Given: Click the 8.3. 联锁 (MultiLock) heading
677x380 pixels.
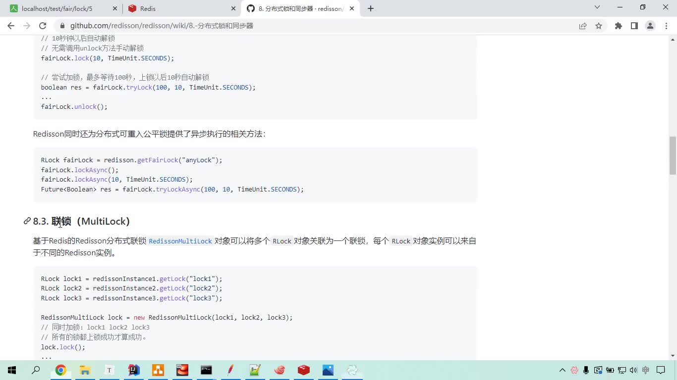Looking at the screenshot, I should [81, 221].
